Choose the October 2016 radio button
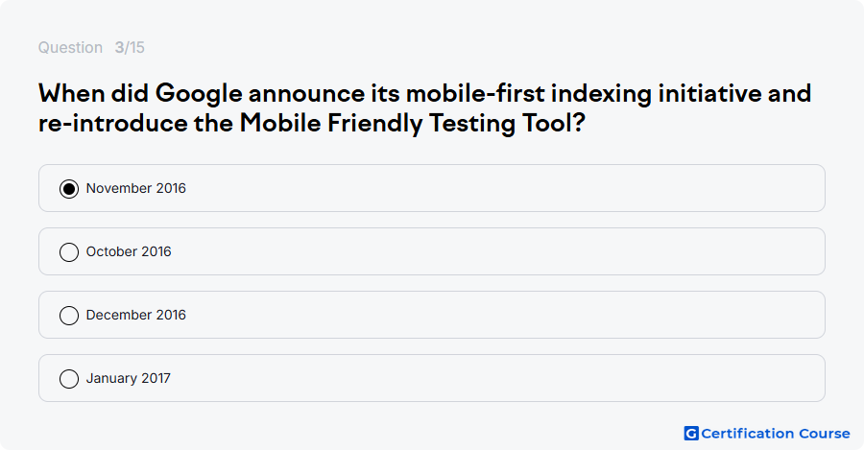This screenshot has width=864, height=450. (69, 252)
